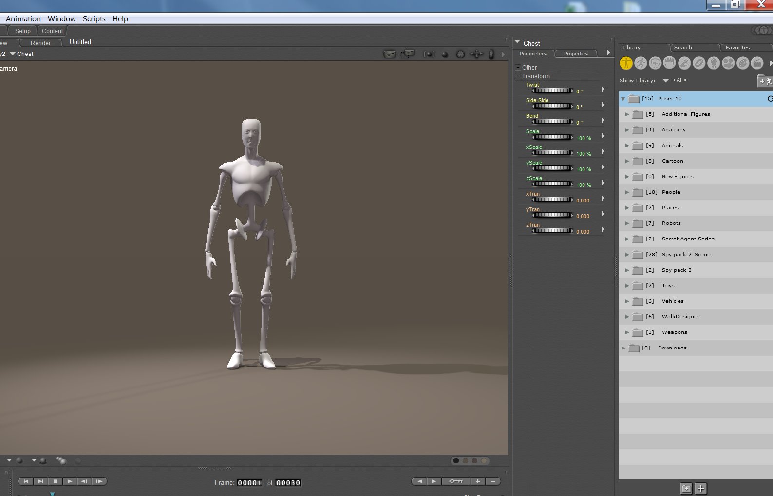Open the Scripts menu
The height and width of the screenshot is (496, 773).
click(x=94, y=19)
